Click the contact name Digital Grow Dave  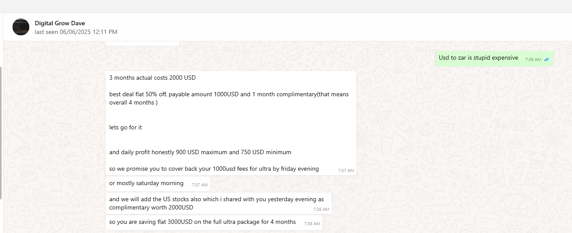click(x=60, y=23)
